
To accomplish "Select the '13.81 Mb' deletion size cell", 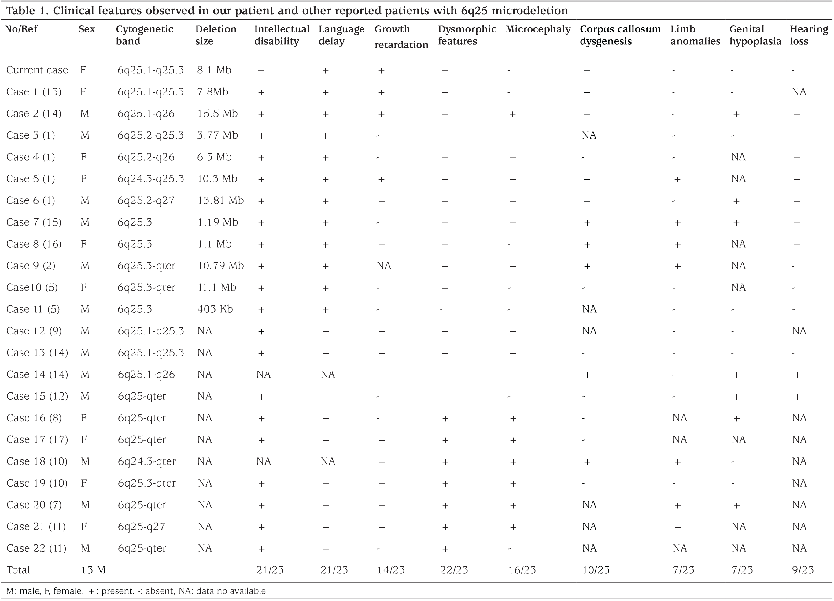I will (x=220, y=200).
